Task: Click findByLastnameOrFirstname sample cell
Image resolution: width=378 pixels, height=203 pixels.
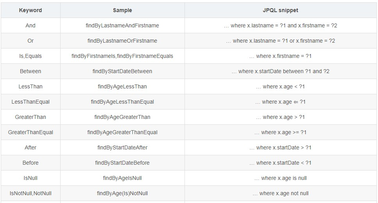Action: (122, 41)
